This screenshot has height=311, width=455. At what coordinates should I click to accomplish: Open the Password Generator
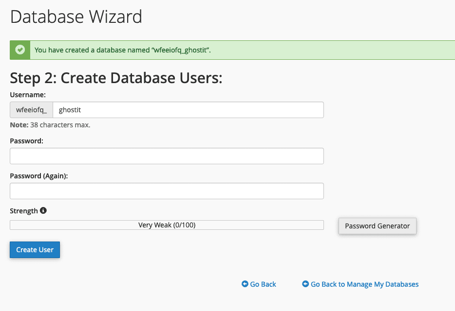[x=377, y=226]
